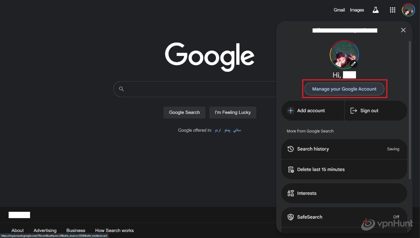Edit profile photo using pencil icon
The width and height of the screenshot is (420, 238).
[x=353, y=64]
